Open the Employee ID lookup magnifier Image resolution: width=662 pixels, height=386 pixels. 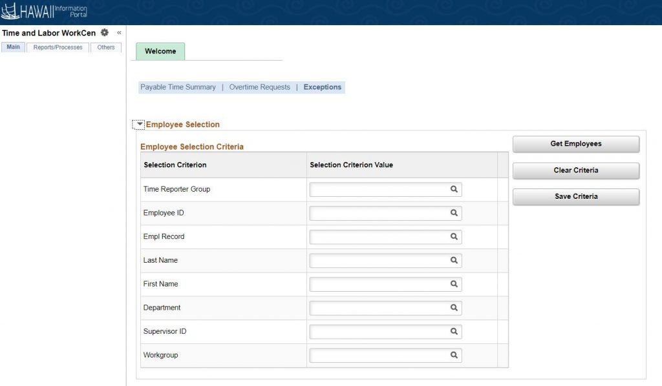(454, 213)
